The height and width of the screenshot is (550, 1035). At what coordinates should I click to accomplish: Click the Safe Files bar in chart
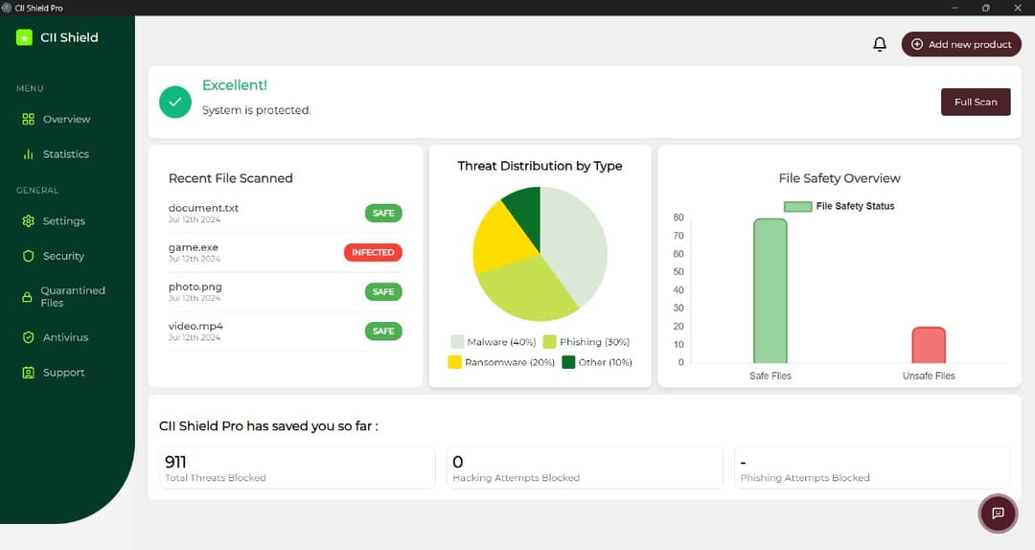(x=770, y=291)
